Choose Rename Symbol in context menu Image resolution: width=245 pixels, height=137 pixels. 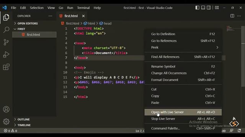[x=183, y=67]
